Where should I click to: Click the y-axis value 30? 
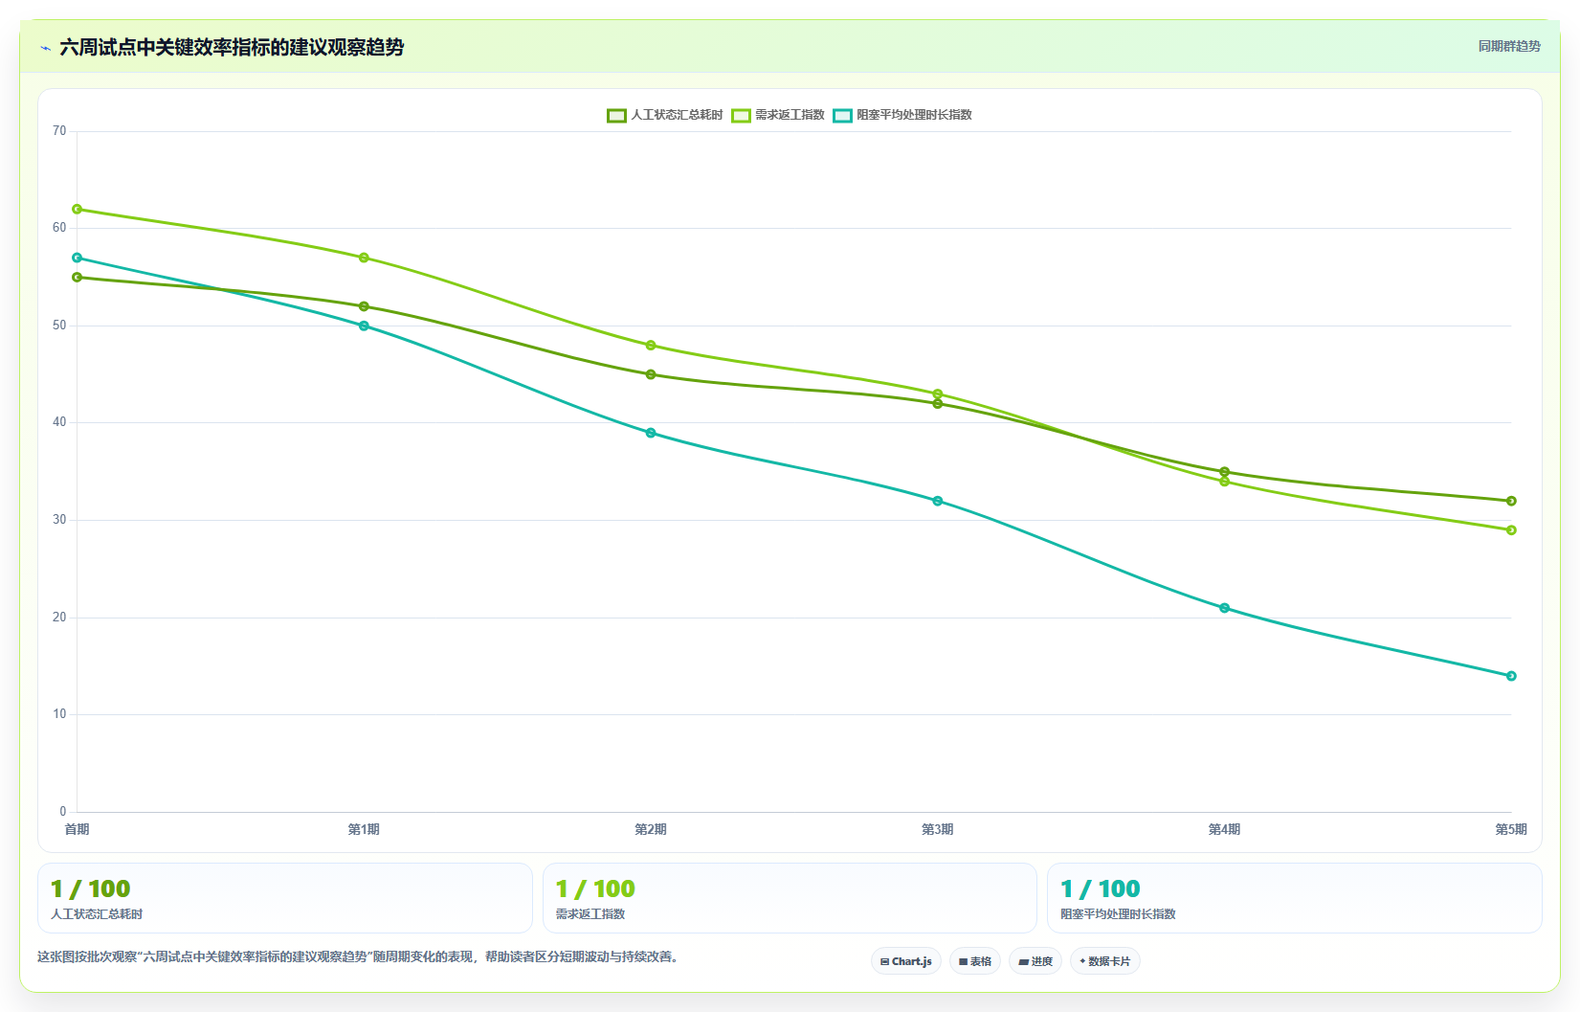pos(59,520)
